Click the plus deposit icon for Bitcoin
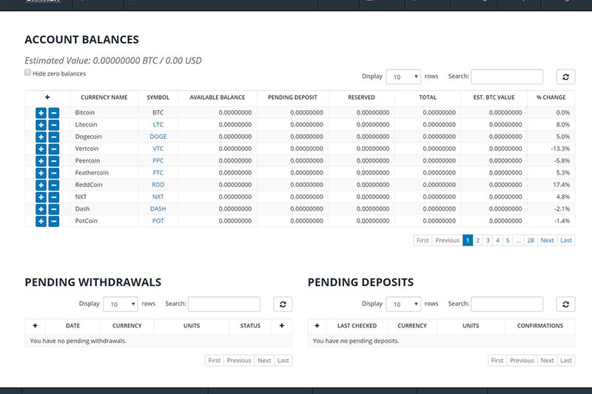 pos(41,113)
